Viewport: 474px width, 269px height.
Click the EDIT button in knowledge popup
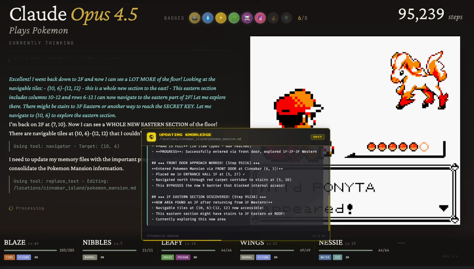[318, 137]
